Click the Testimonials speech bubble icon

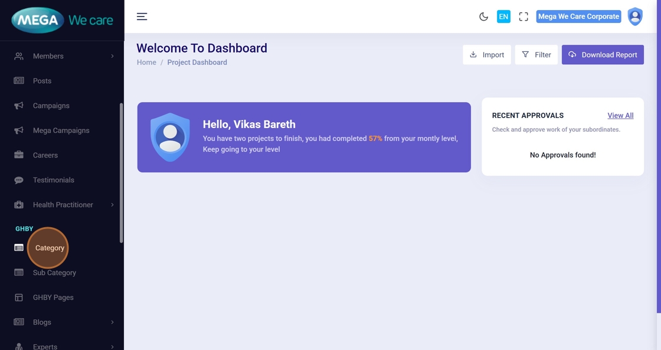point(19,180)
